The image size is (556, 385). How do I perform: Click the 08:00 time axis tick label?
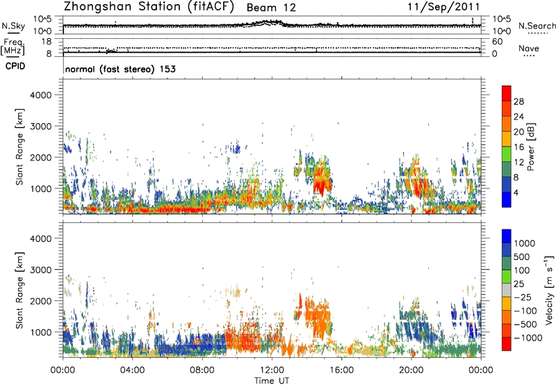(202, 370)
